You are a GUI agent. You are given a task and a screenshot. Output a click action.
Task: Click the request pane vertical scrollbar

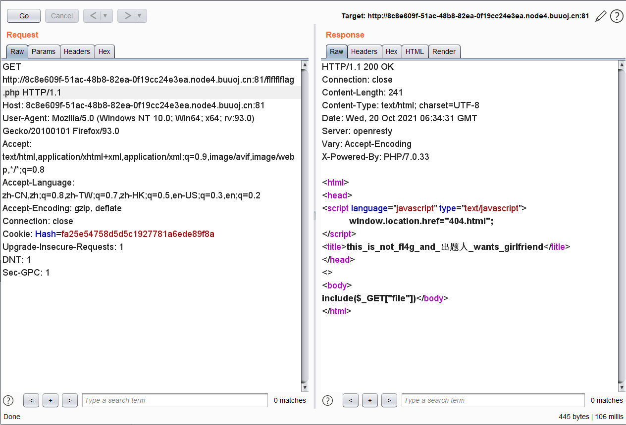(x=305, y=223)
